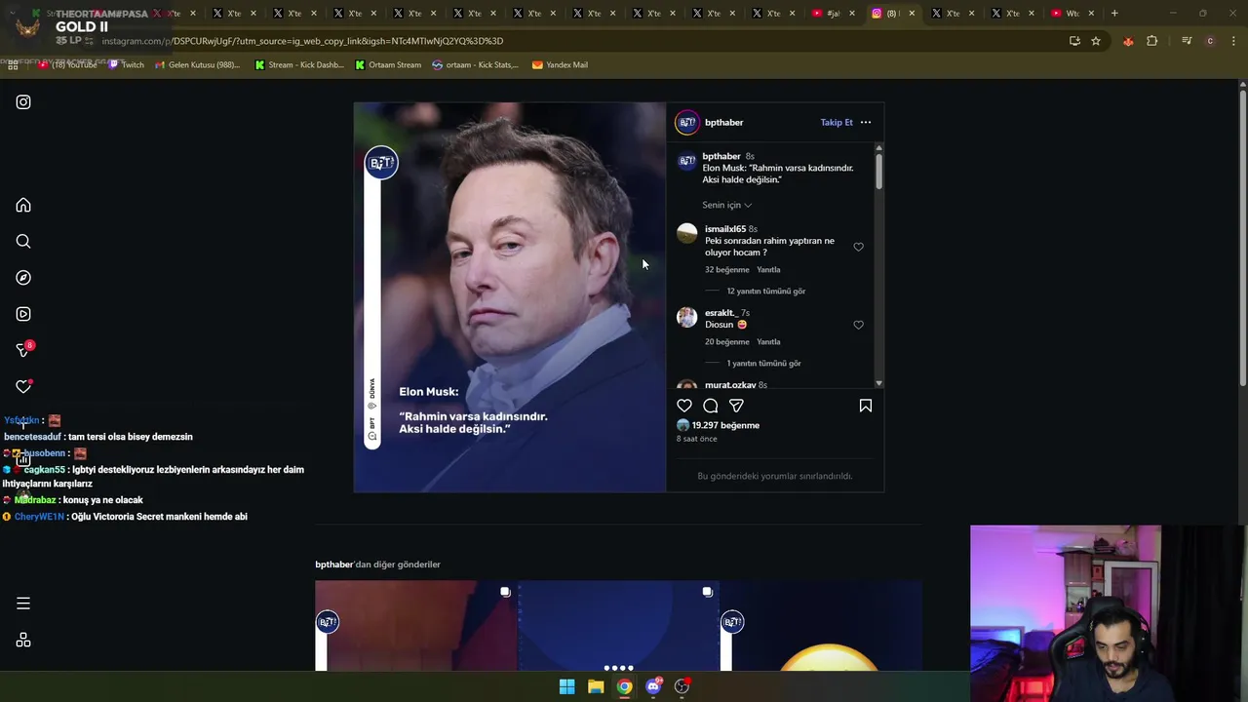View the '19.297 beğenme' likes list
Image resolution: width=1248 pixels, height=702 pixels.
click(x=725, y=426)
